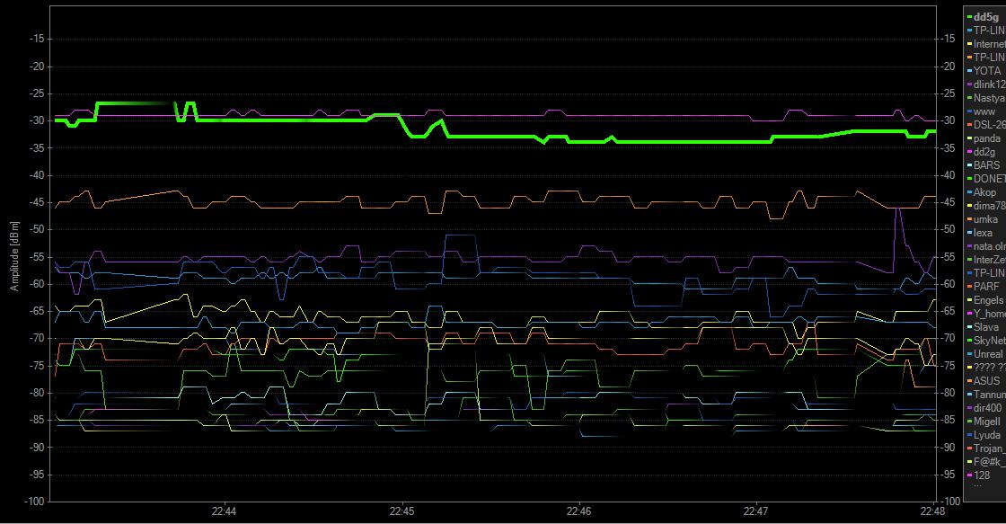Viewport: 1006px width, 524px height.
Task: Click the 22:45 time axis label
Action: coord(402,511)
